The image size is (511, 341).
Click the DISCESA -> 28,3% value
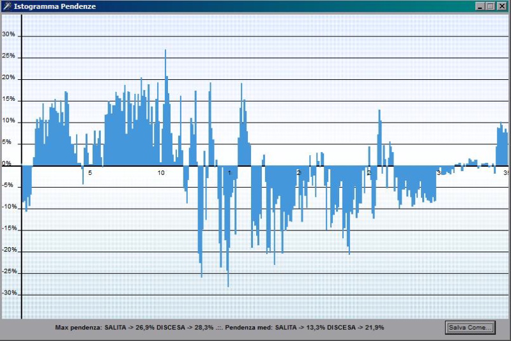point(185,328)
